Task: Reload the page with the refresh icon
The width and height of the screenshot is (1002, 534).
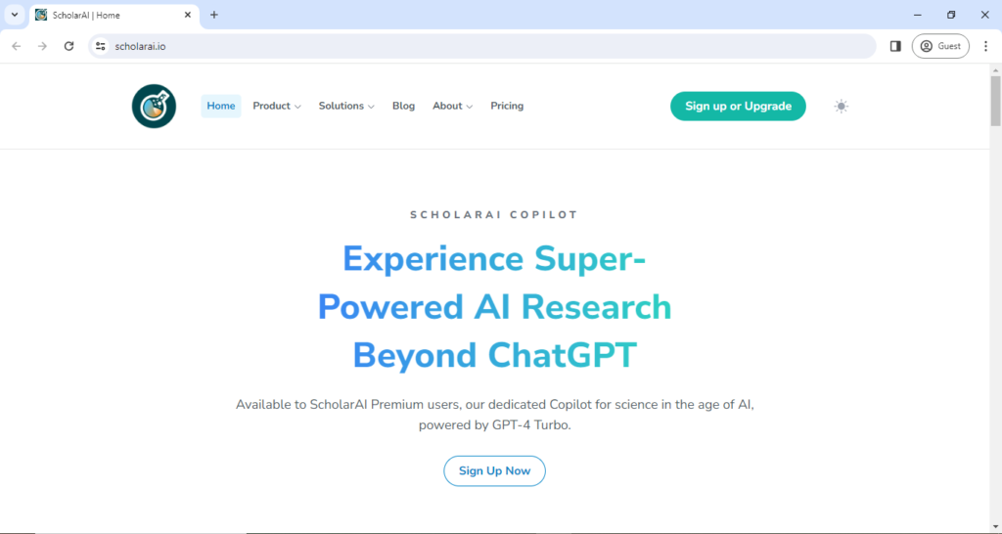Action: tap(68, 46)
